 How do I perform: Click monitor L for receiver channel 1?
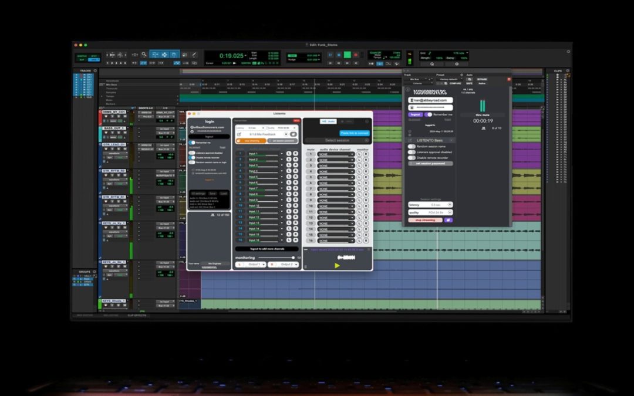359,154
